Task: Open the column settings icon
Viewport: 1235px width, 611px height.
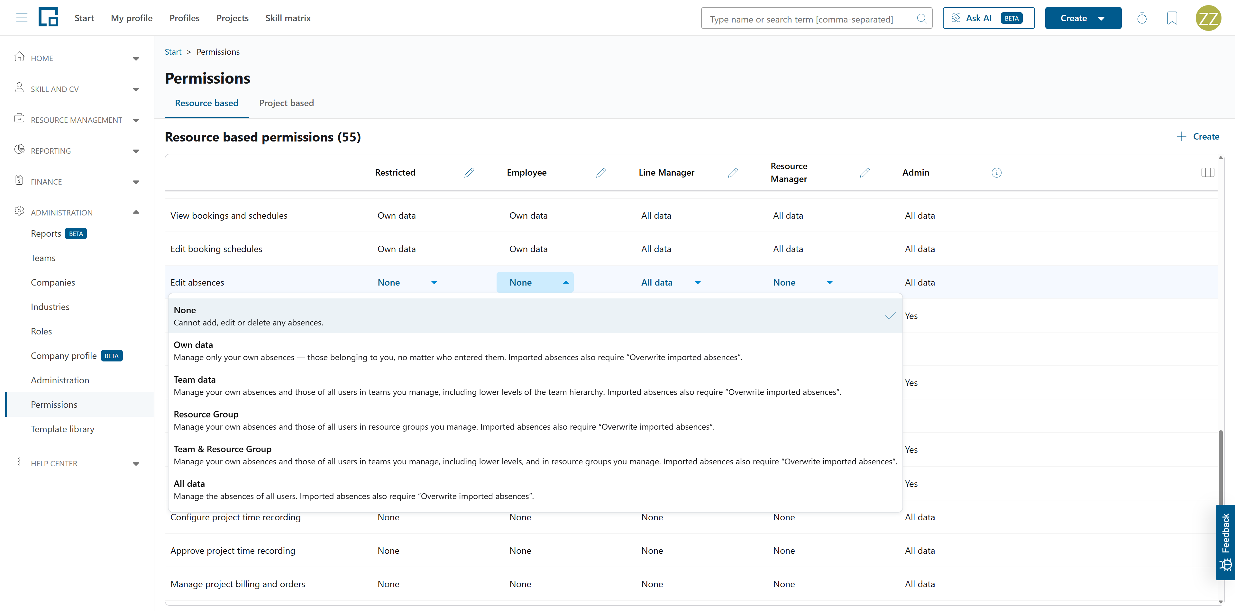Action: [1208, 172]
